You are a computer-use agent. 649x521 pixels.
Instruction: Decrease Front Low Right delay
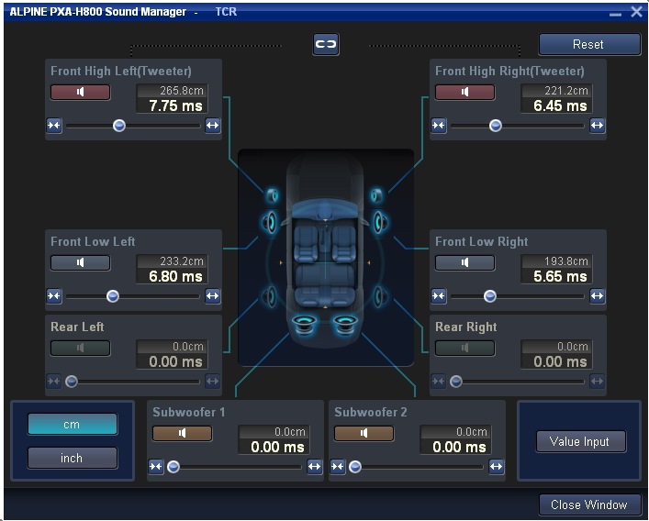pos(439,296)
